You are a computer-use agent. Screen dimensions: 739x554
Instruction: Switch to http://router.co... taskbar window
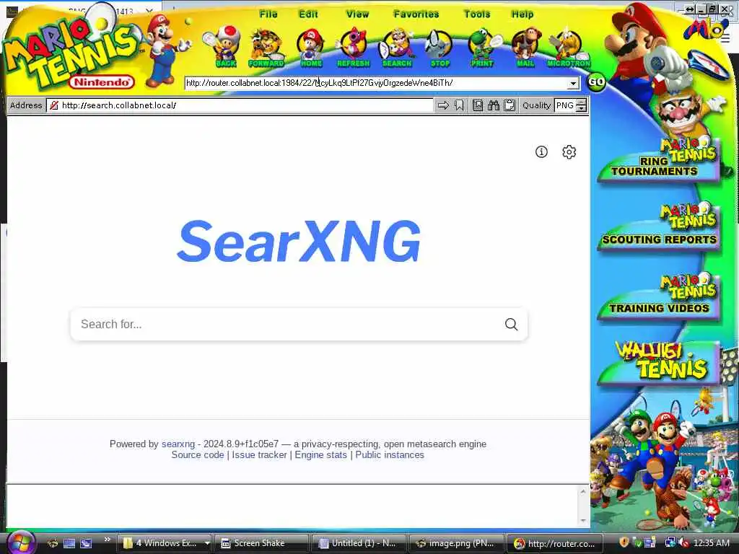point(554,543)
